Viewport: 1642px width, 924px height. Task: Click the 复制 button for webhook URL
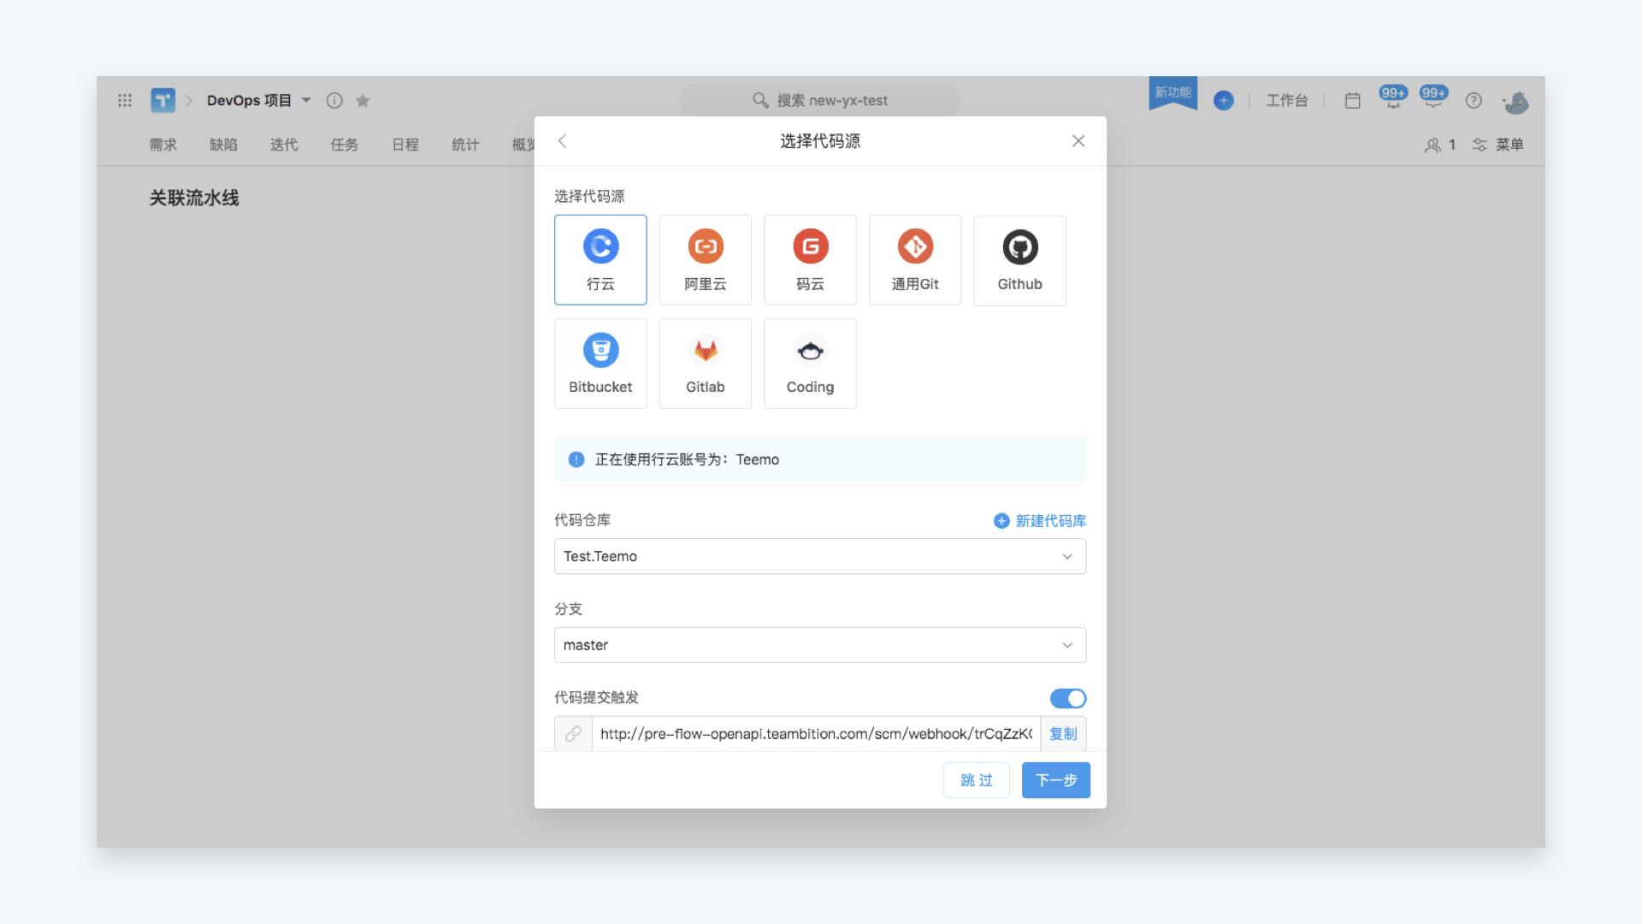pos(1063,734)
